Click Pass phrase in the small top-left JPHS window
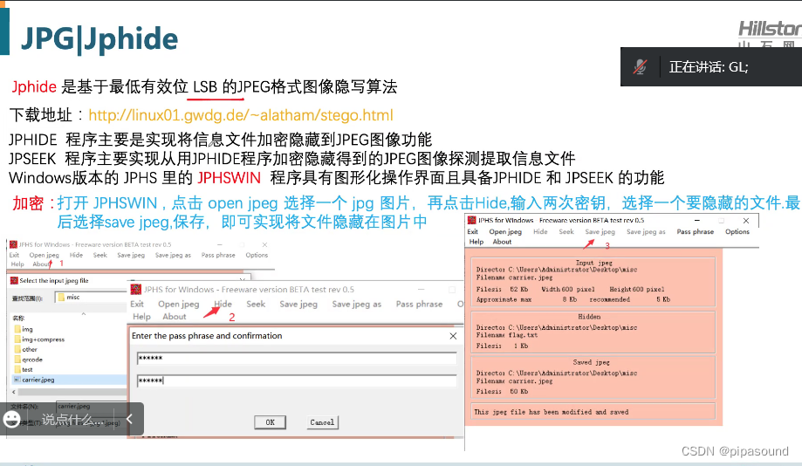Image resolution: width=802 pixels, height=466 pixels. click(218, 255)
